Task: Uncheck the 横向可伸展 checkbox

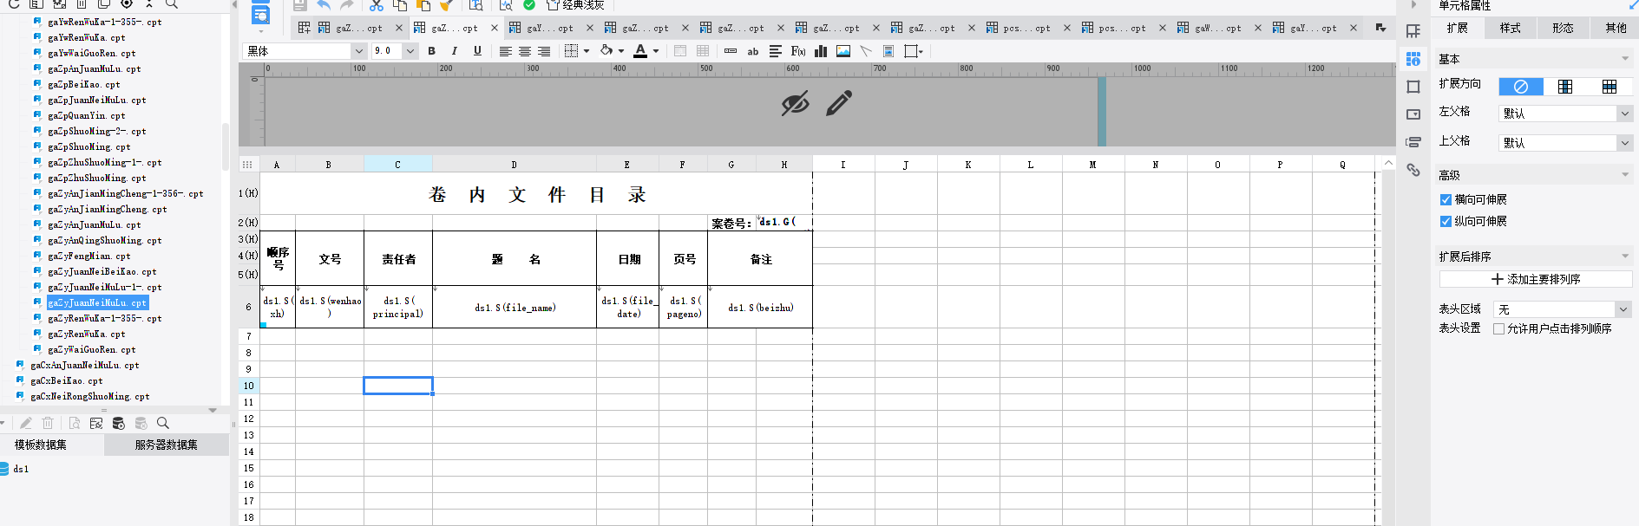Action: (x=1446, y=199)
